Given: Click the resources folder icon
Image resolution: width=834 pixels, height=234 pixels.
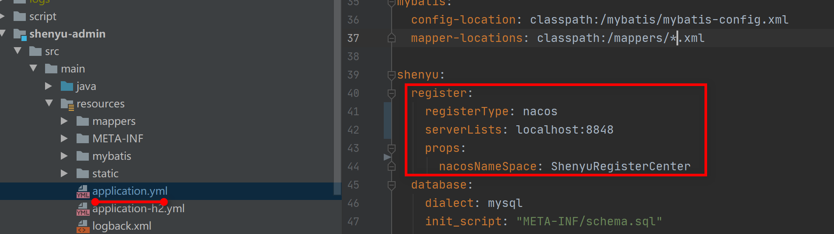Looking at the screenshot, I should click(x=67, y=104).
